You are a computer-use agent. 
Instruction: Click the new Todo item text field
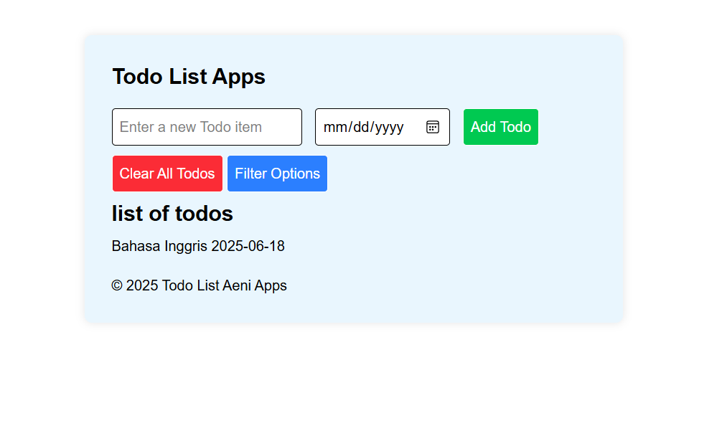207,127
